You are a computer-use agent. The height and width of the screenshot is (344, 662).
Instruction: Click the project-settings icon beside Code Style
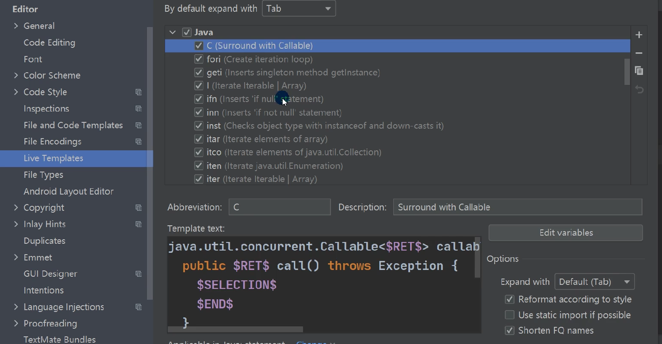click(138, 92)
